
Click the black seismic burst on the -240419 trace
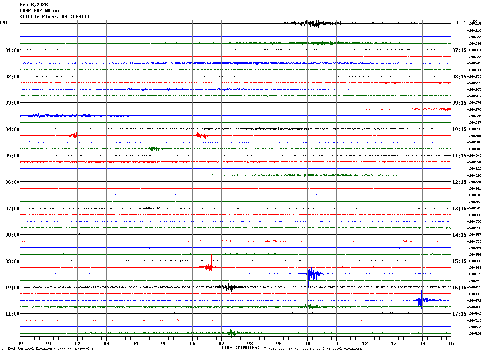point(229,287)
